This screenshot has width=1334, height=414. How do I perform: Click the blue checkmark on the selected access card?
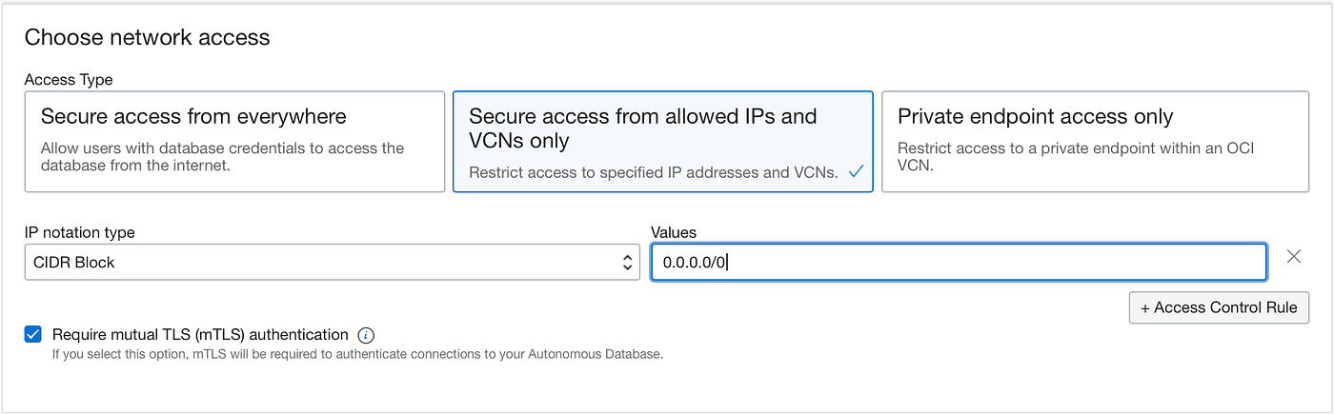[856, 172]
